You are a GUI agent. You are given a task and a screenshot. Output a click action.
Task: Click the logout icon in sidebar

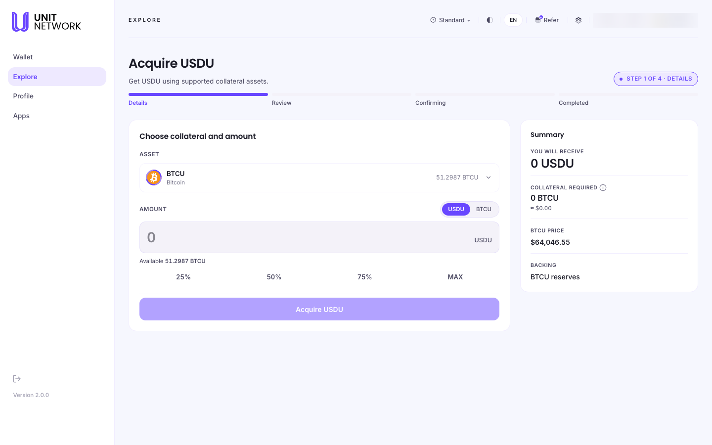point(17,379)
